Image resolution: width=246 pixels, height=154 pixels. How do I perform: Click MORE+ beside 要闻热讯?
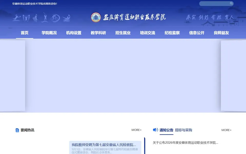coord(137,130)
